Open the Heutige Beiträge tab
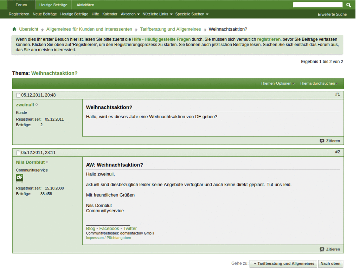 coord(53,5)
